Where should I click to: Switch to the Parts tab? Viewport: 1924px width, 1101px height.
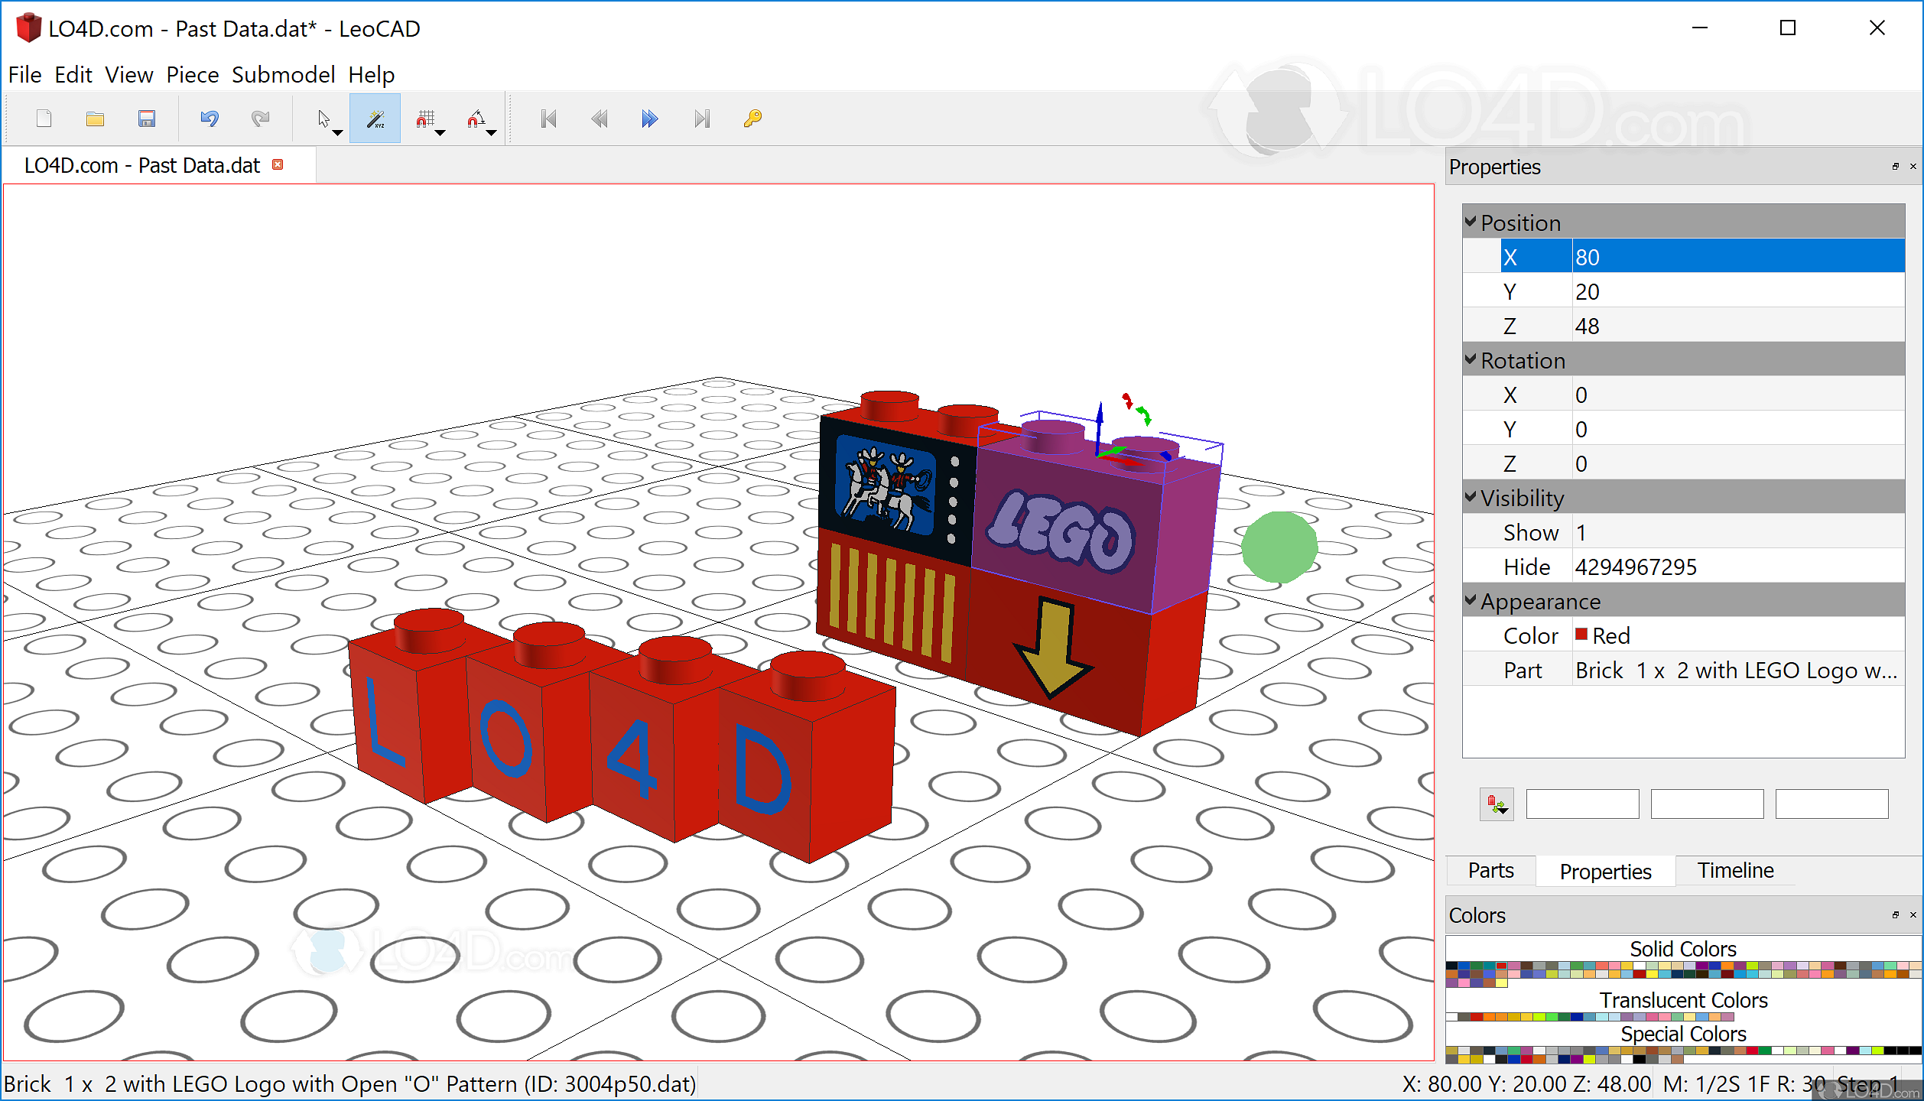pyautogui.click(x=1490, y=871)
